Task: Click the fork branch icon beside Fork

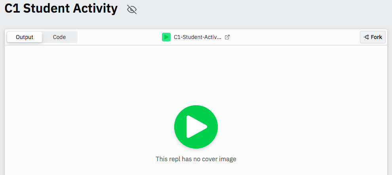Action: (366, 37)
